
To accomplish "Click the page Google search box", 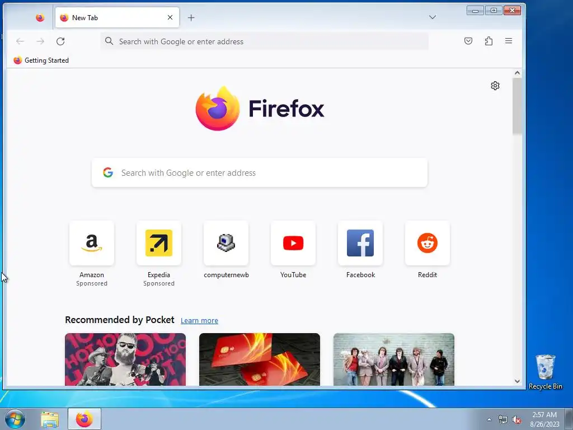I will tap(260, 172).
